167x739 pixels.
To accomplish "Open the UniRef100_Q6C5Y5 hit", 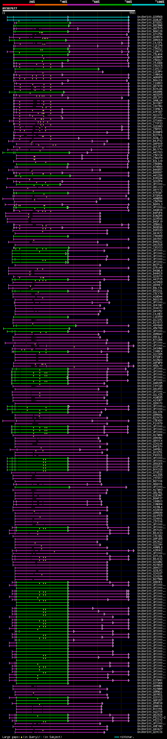I will 150,28.
